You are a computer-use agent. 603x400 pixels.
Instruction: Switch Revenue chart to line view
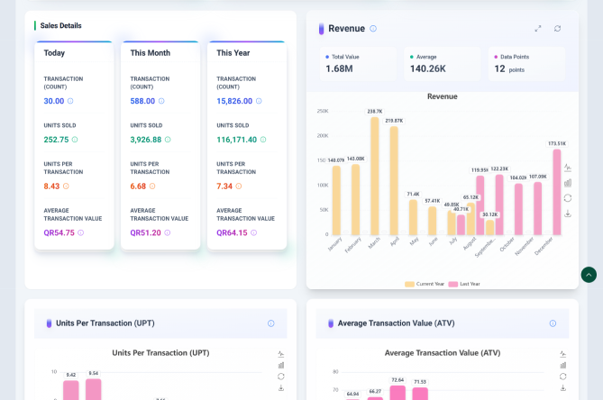coord(568,168)
